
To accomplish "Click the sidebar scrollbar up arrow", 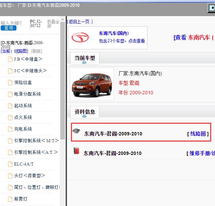I will (62, 19).
